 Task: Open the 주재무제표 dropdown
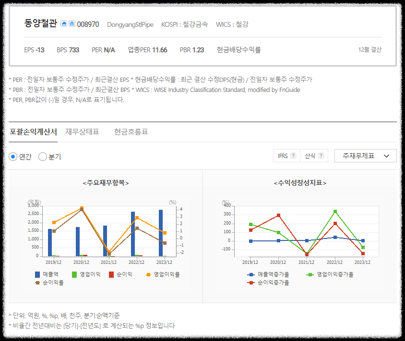click(x=366, y=156)
